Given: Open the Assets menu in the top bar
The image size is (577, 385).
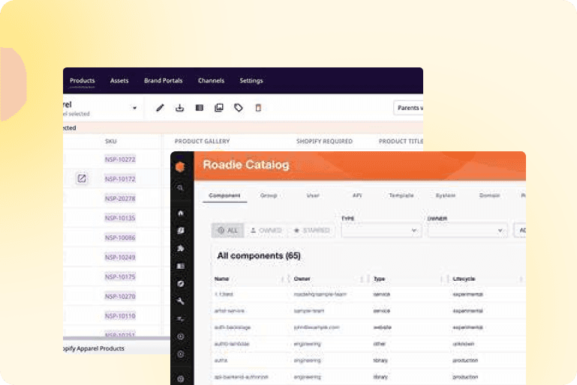Looking at the screenshot, I should tap(119, 80).
